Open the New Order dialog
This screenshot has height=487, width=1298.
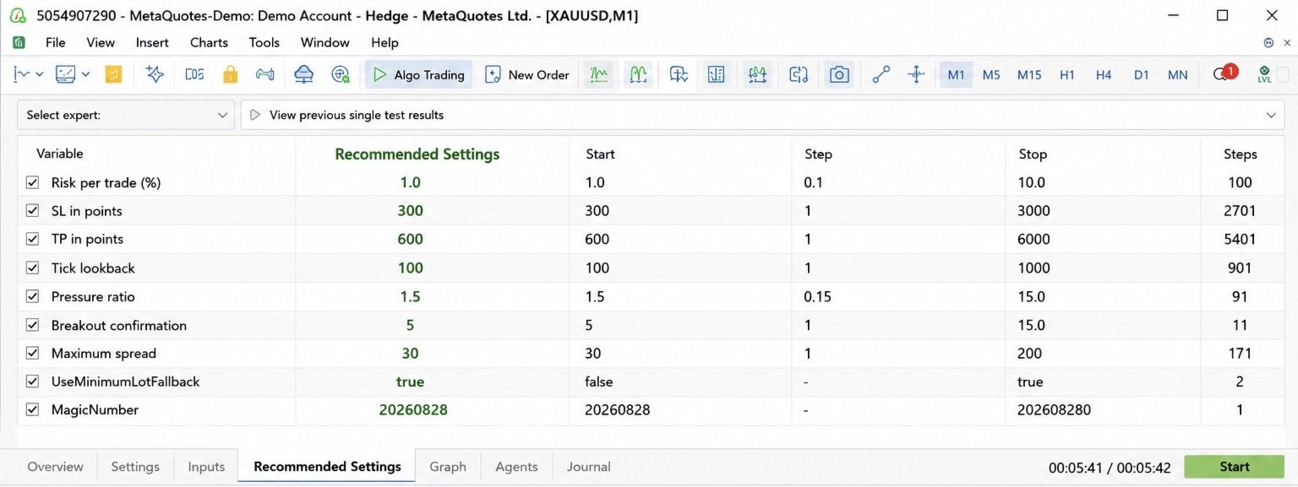click(527, 74)
